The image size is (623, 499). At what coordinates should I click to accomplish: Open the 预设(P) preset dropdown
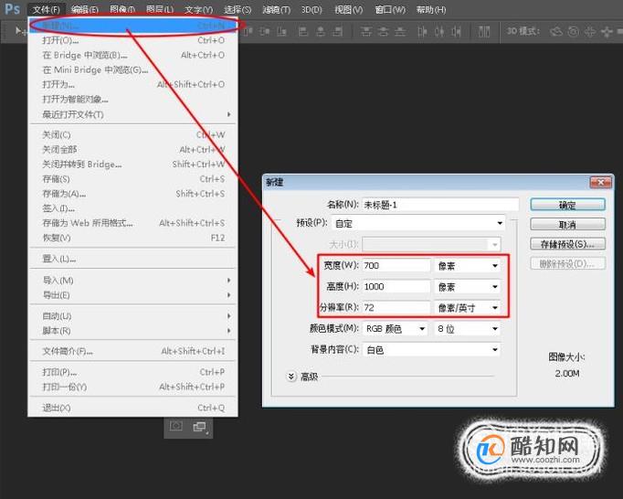(418, 223)
